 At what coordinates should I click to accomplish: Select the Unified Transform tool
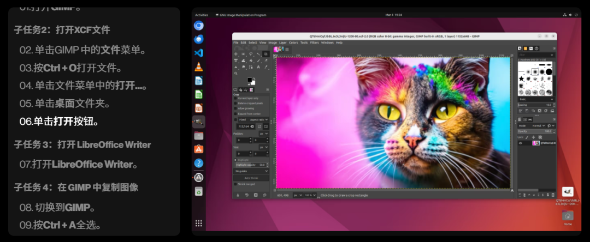click(236, 60)
